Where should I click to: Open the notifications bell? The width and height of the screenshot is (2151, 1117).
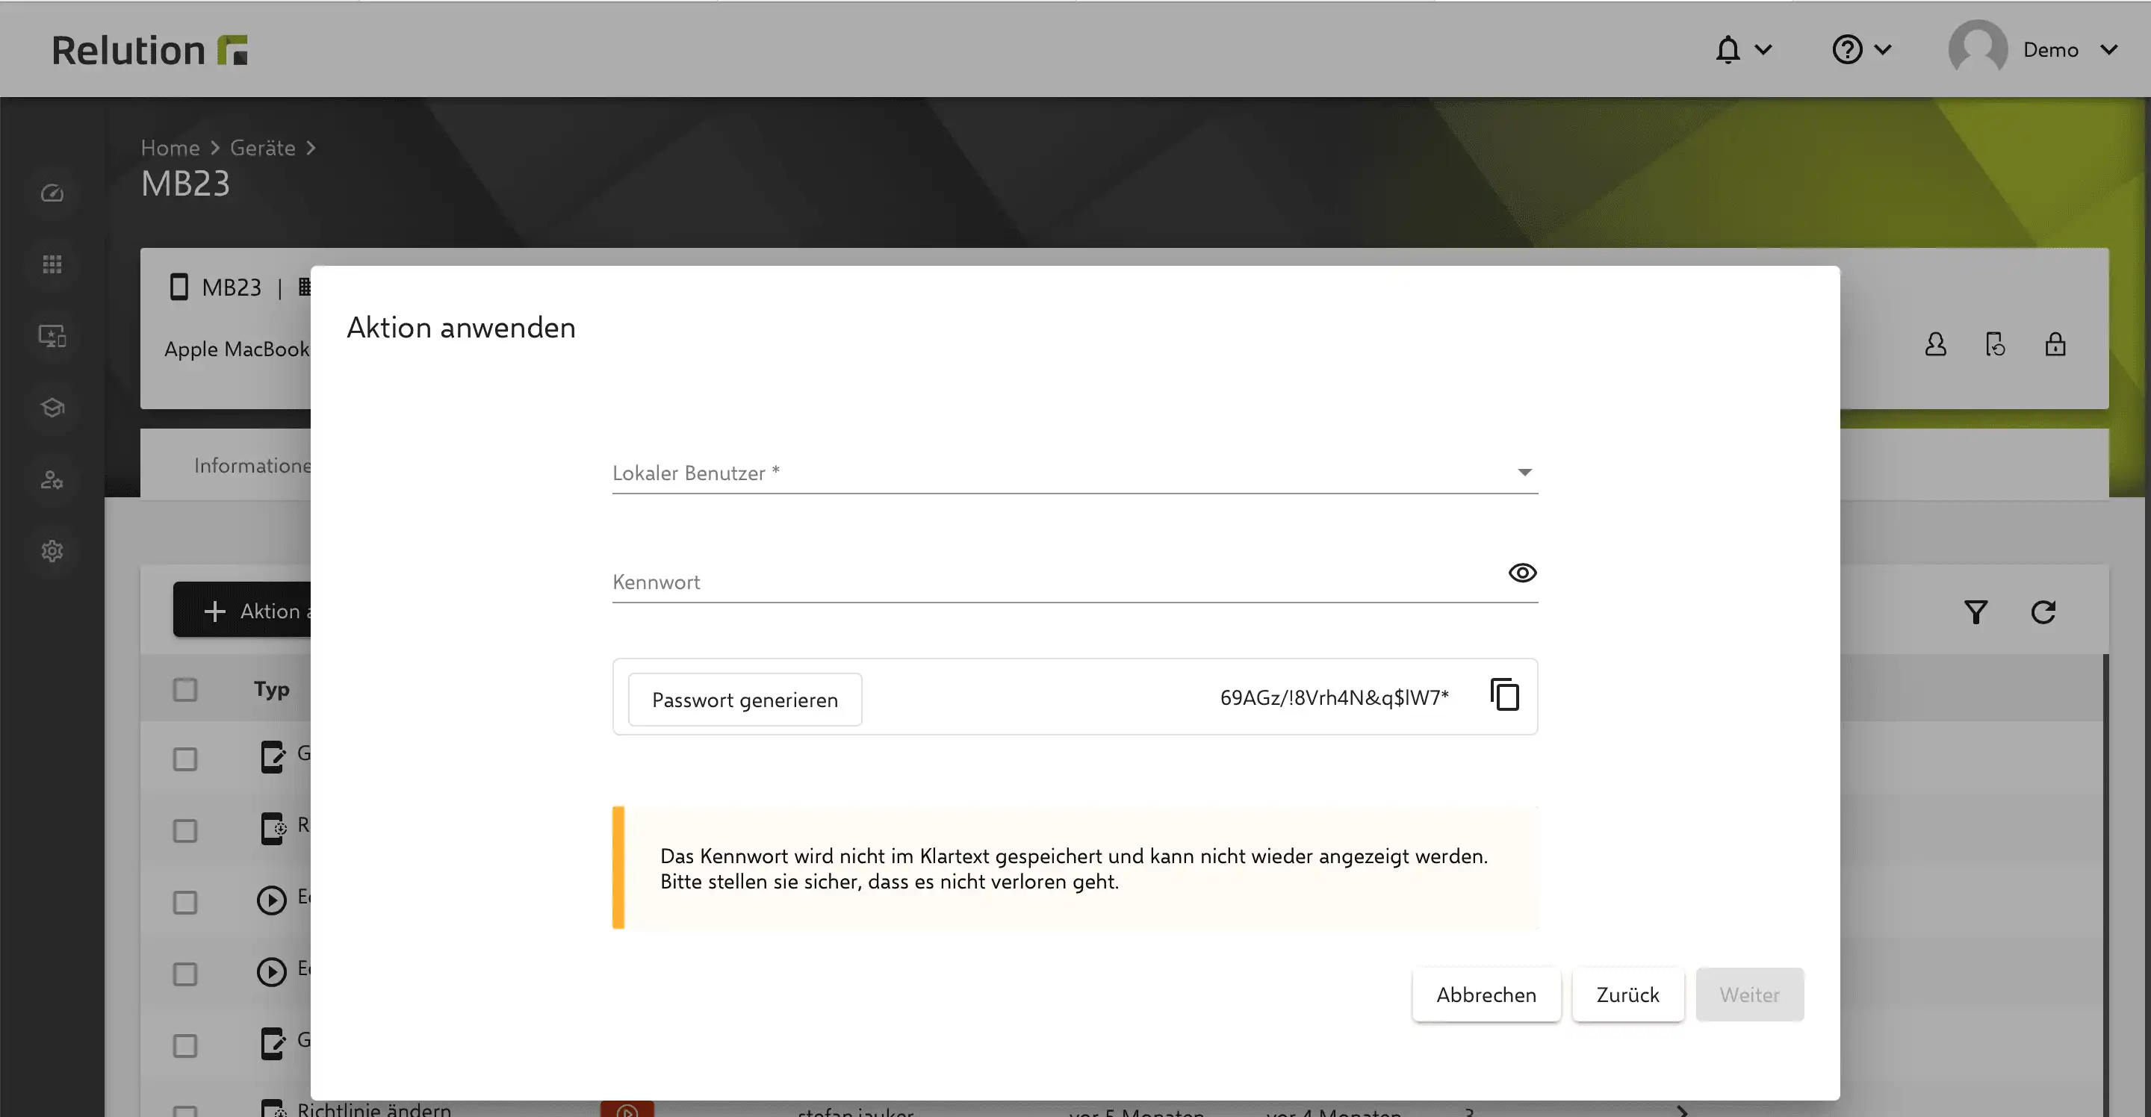tap(1728, 50)
